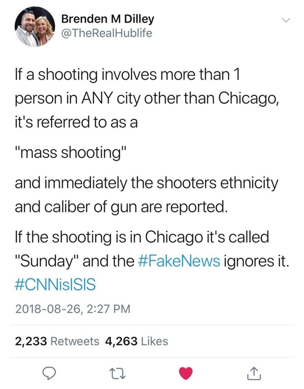Tap the "and immediately the shooters ethnicity" line
304x389 pixels.
click(x=146, y=183)
